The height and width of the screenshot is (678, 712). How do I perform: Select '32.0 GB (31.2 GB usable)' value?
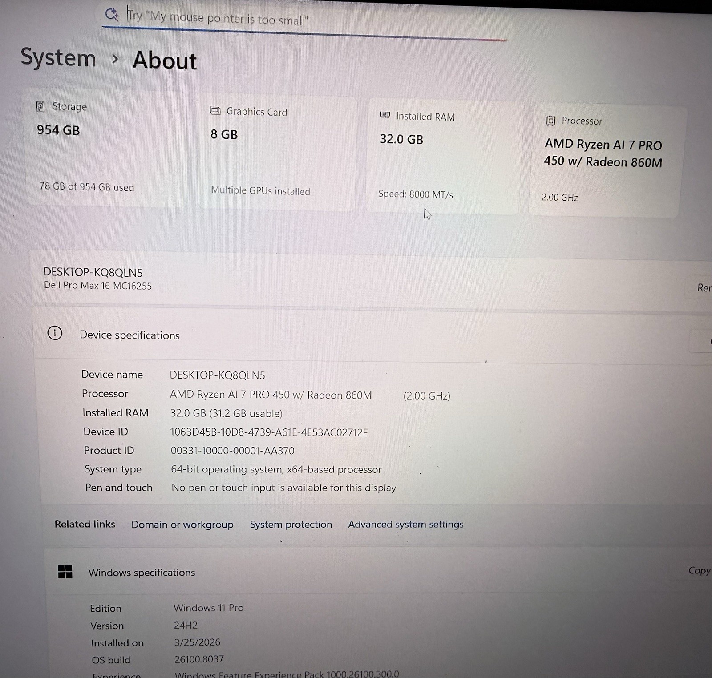(226, 413)
